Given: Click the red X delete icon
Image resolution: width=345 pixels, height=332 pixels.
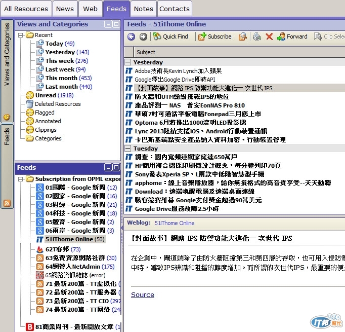Looking at the screenshot, I should coord(269,36).
